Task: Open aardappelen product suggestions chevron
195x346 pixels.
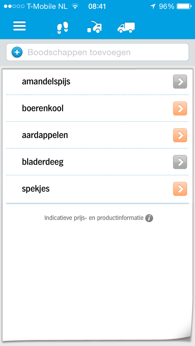Action: [180, 135]
